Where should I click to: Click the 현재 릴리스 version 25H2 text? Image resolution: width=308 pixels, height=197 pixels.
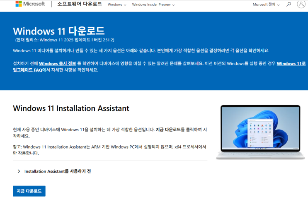(x=65, y=40)
